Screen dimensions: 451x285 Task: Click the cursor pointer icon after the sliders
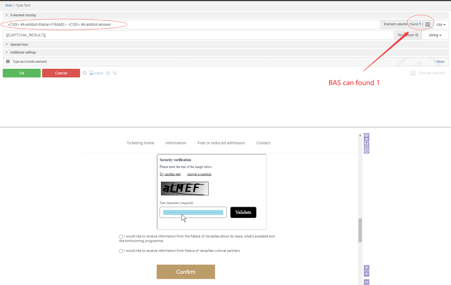click(x=115, y=73)
